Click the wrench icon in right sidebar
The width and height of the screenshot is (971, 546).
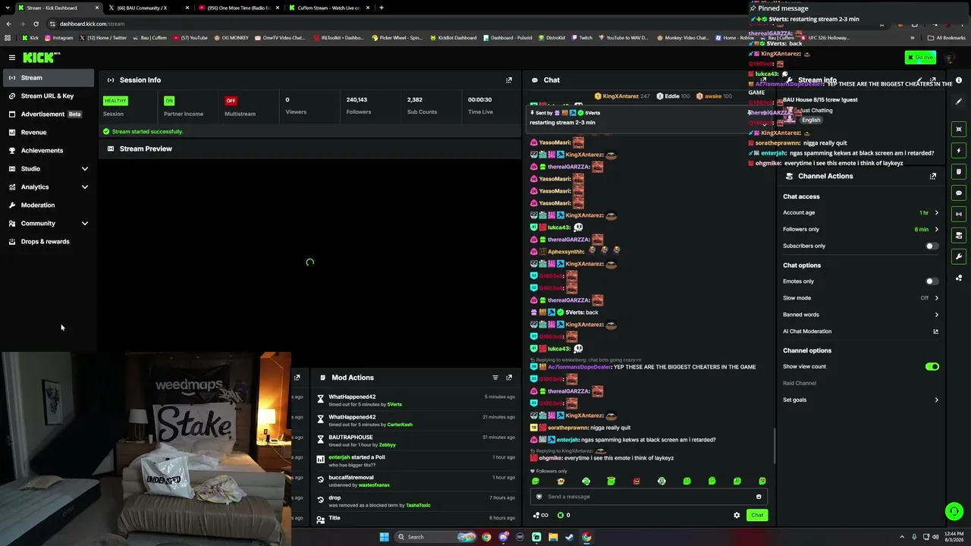coord(959,256)
